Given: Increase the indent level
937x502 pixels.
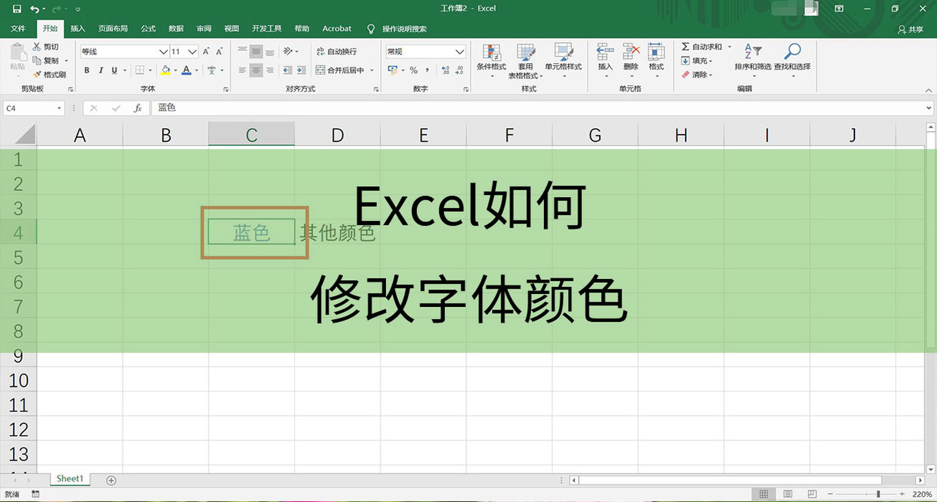Looking at the screenshot, I should click(301, 70).
